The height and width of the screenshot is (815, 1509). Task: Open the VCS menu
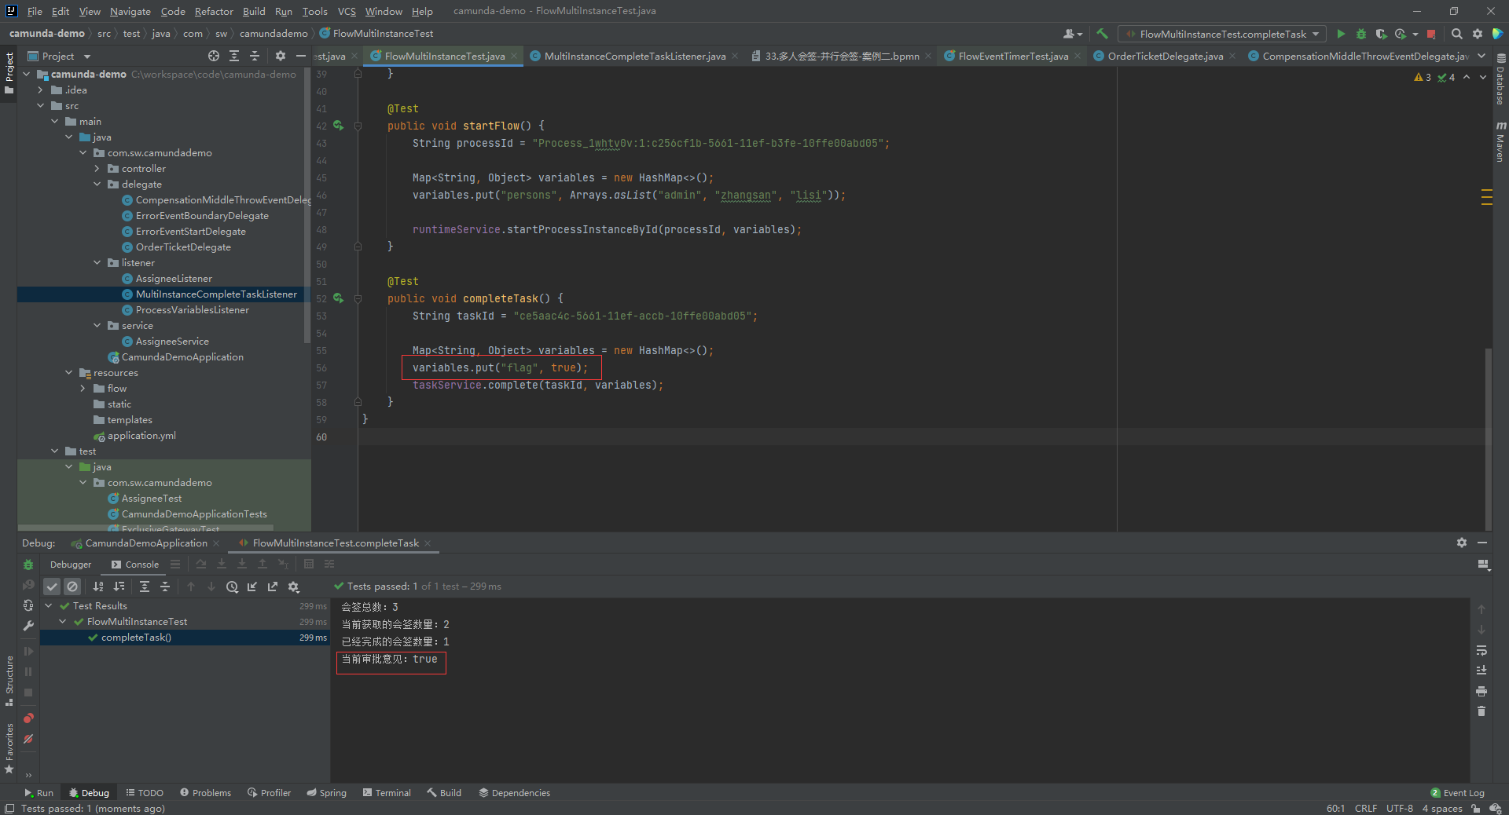click(347, 11)
